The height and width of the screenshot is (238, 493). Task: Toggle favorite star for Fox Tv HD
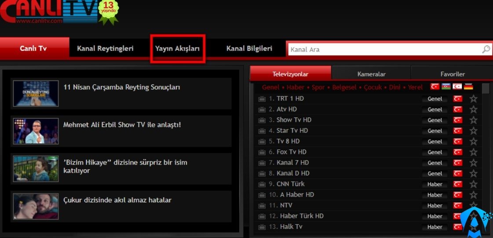[x=473, y=152]
